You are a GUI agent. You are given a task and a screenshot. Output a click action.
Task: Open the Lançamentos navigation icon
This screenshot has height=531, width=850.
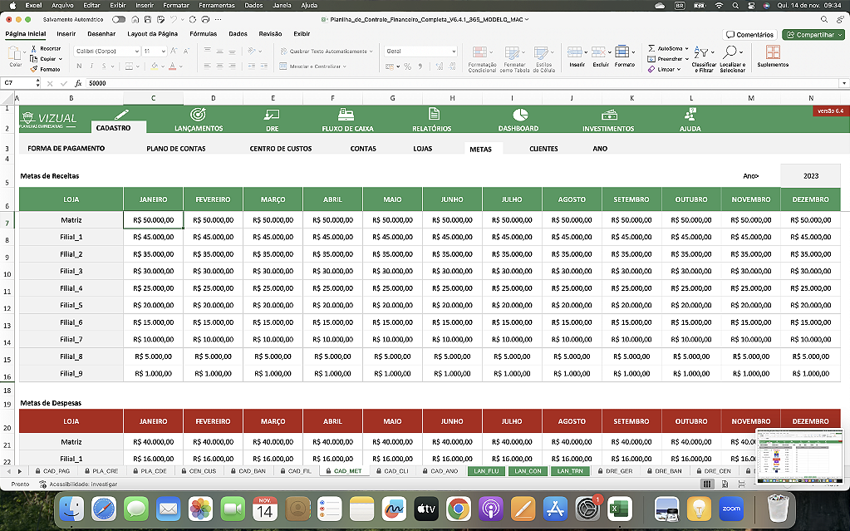[198, 115]
